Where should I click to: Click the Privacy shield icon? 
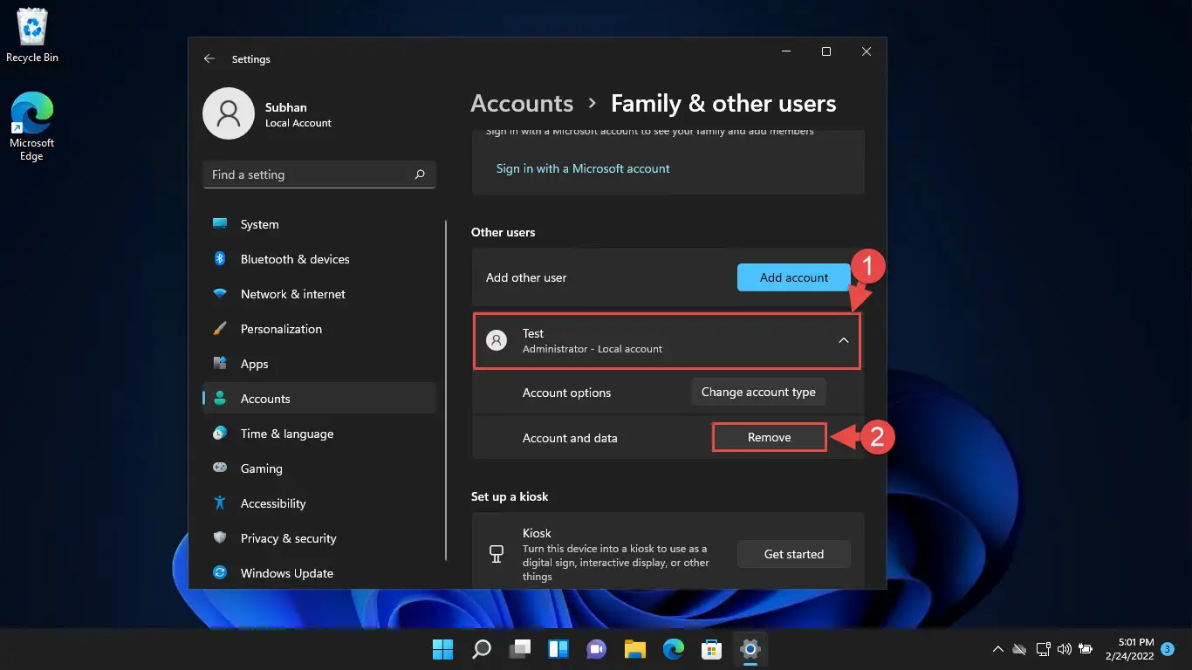(x=220, y=538)
